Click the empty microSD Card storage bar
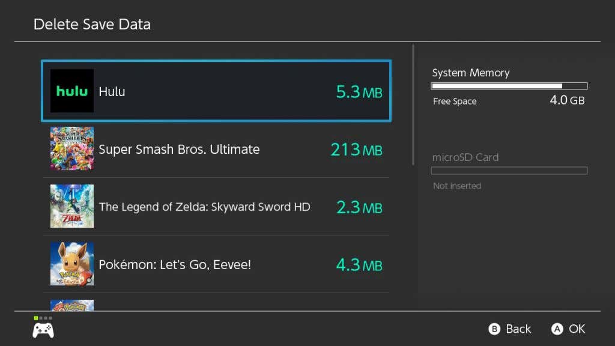Screen dimensions: 615x346 point(509,171)
